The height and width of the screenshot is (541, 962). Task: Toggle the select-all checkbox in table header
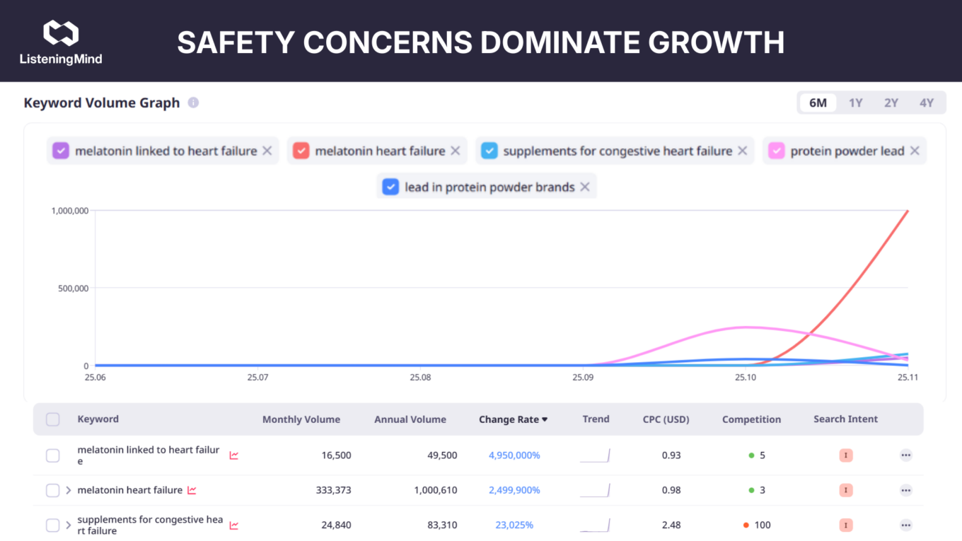[53, 419]
